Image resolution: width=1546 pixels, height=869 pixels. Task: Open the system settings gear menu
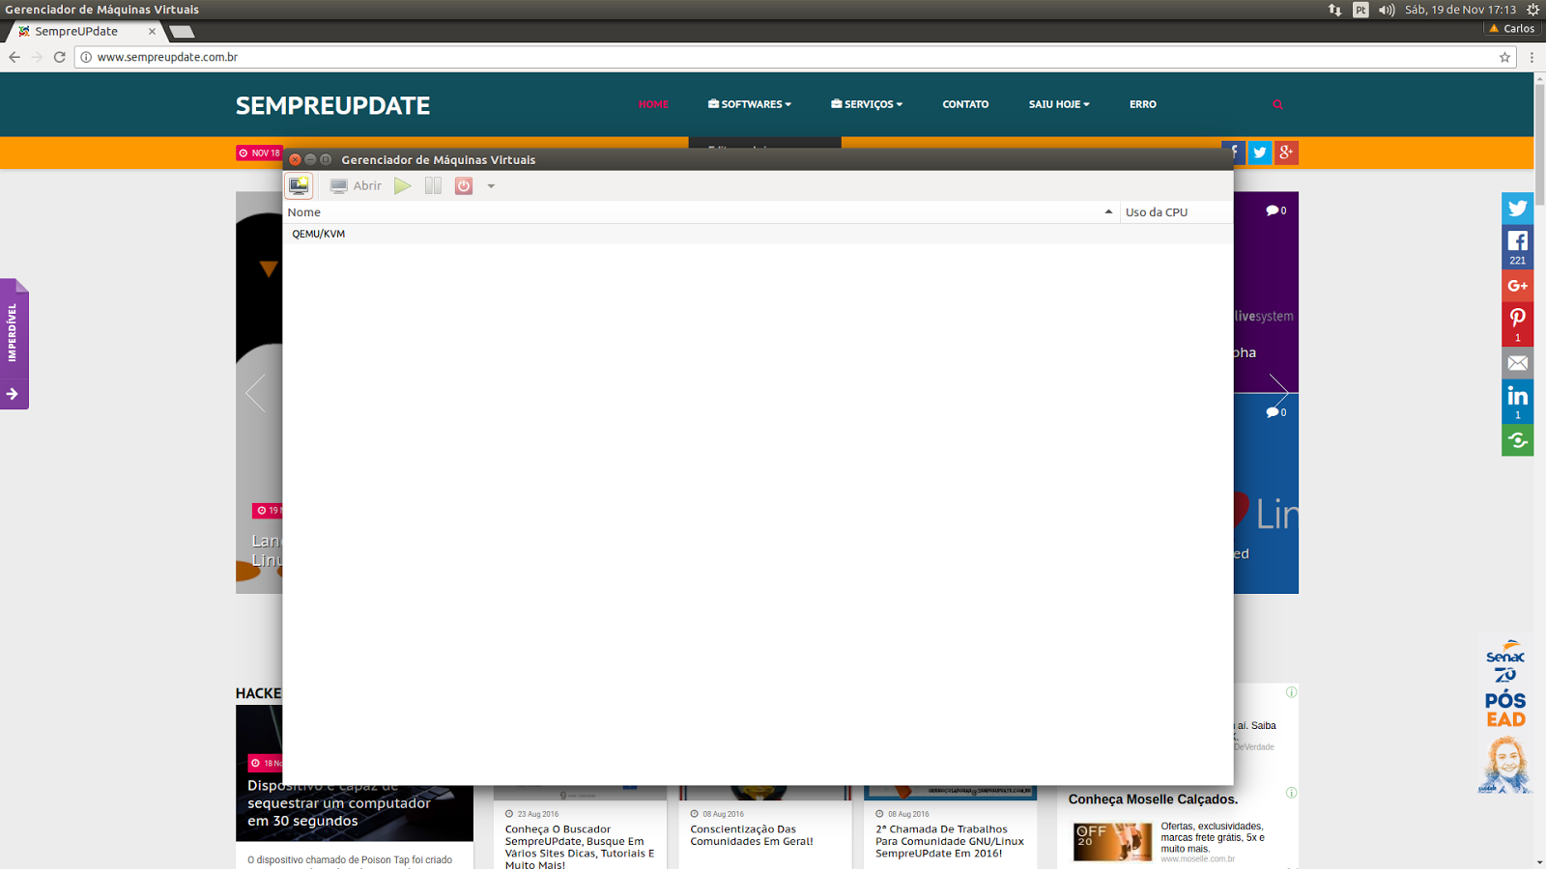point(1532,10)
